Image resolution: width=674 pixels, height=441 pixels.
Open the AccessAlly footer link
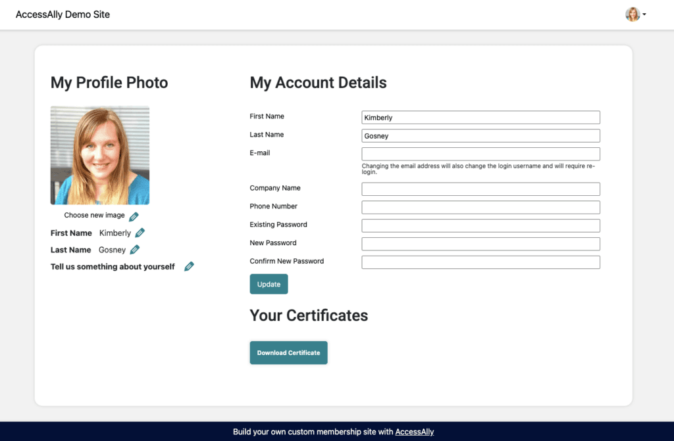414,432
